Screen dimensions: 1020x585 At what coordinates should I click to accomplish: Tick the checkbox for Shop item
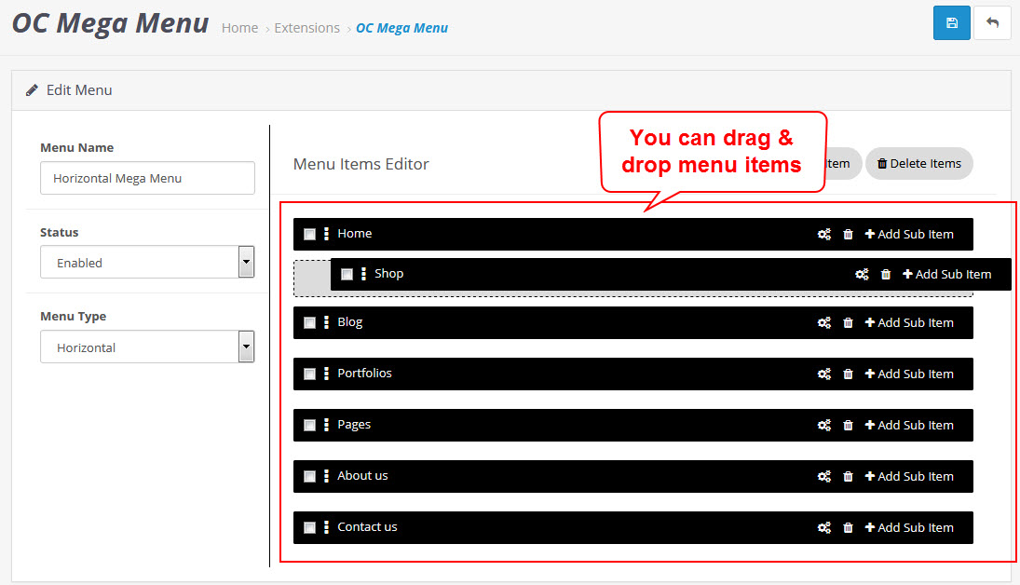pos(347,275)
